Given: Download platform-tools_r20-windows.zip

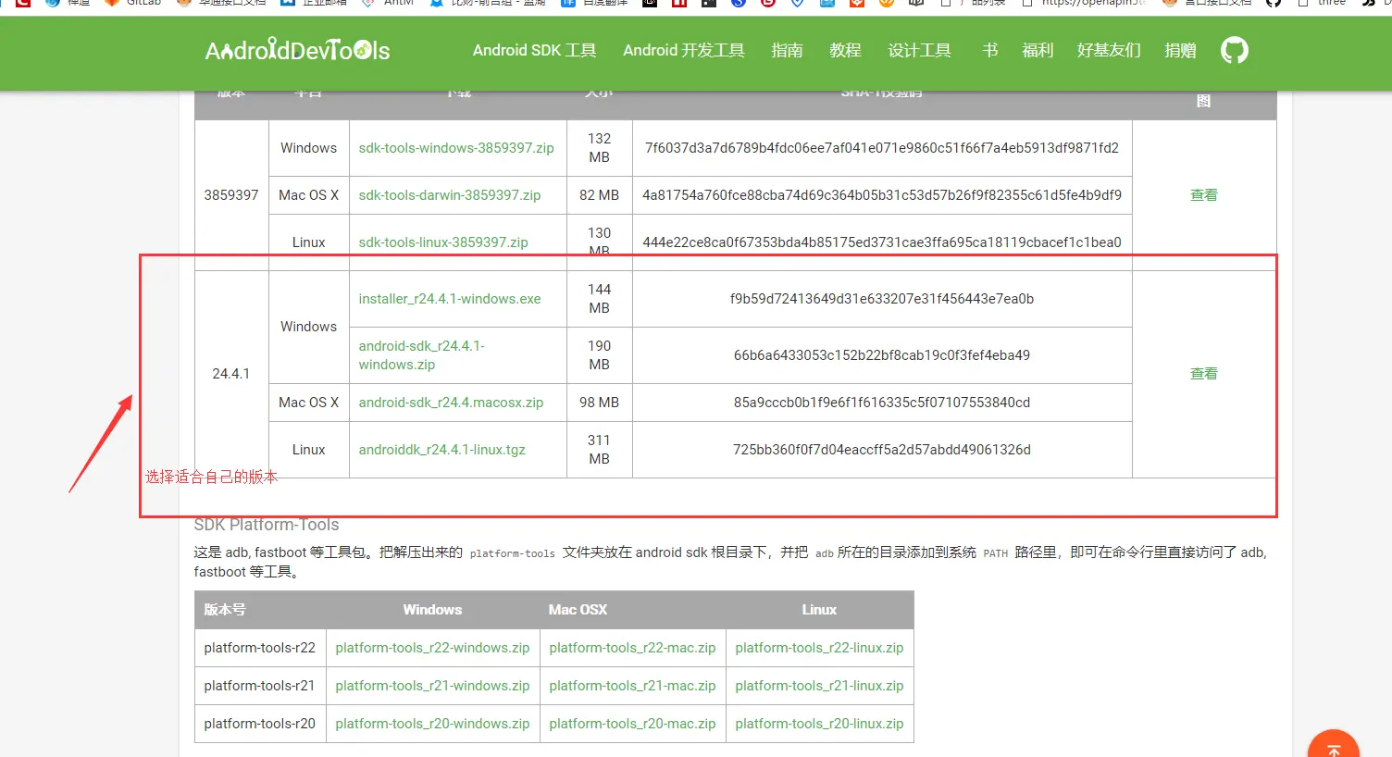Looking at the screenshot, I should (x=432, y=724).
